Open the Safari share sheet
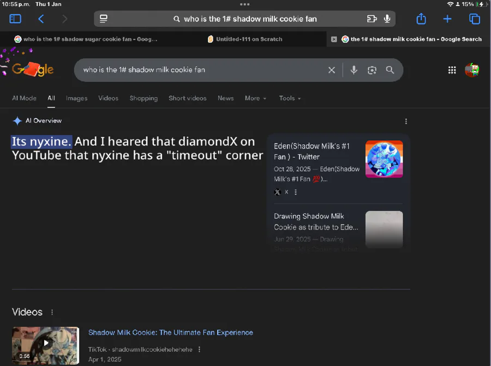Image resolution: width=491 pixels, height=366 pixels. (x=421, y=19)
